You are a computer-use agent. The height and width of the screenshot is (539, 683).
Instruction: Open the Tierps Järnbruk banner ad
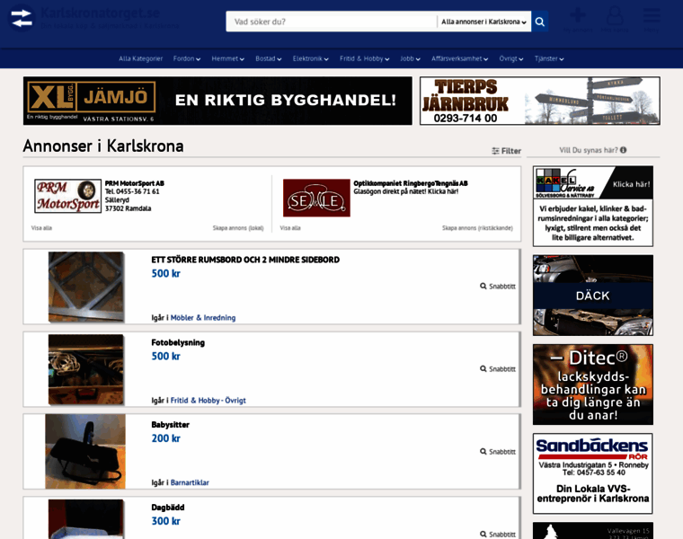point(540,101)
